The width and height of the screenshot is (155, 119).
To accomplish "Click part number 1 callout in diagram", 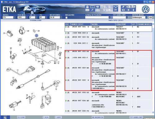I will 37,36.
